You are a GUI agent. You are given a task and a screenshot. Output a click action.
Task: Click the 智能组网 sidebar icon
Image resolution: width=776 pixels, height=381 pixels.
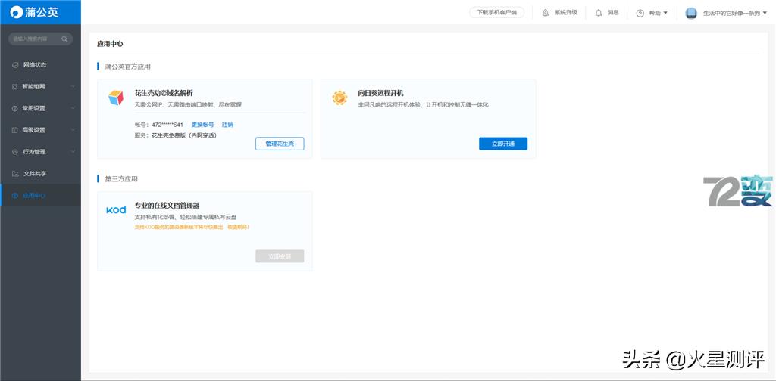15,86
